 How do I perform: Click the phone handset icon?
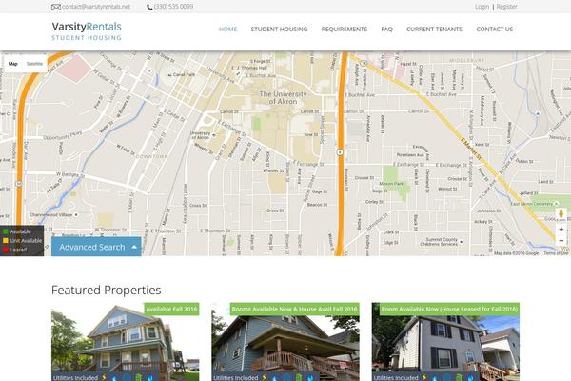(149, 7)
